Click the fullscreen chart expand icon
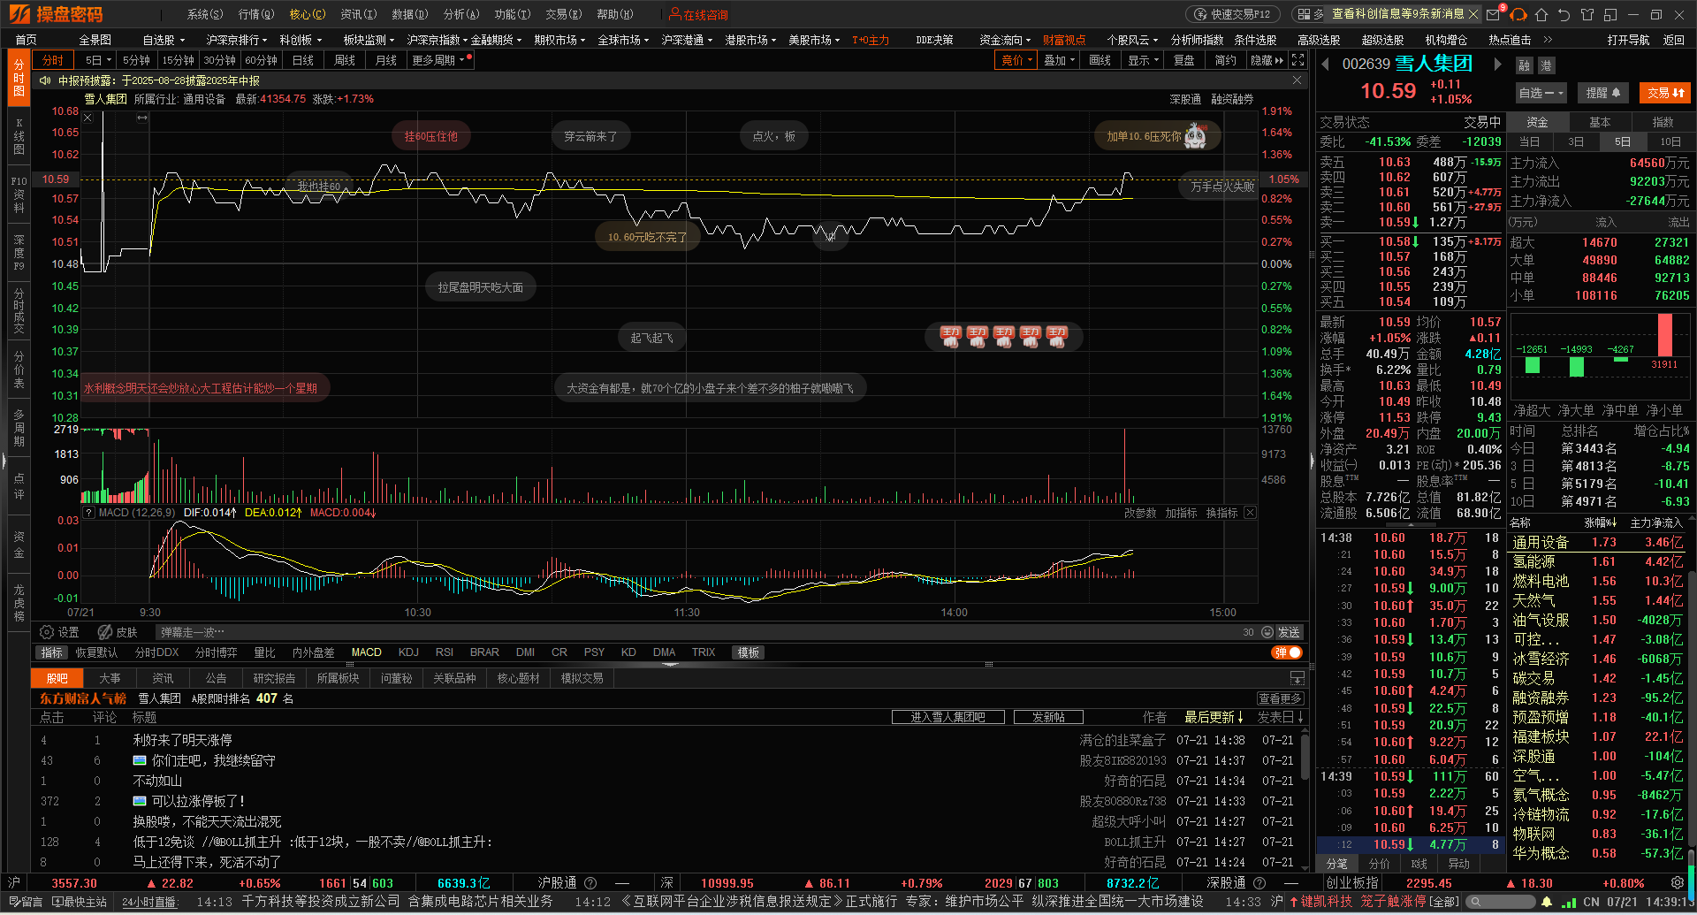The height and width of the screenshot is (915, 1697). click(x=1297, y=60)
